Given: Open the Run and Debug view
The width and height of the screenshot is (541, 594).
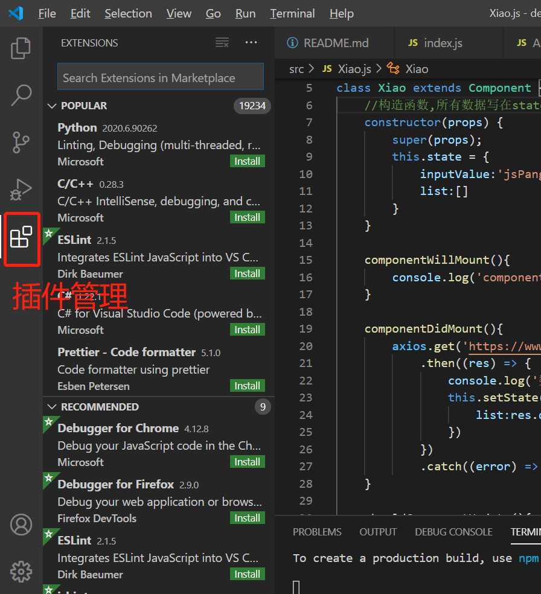Looking at the screenshot, I should point(21,190).
